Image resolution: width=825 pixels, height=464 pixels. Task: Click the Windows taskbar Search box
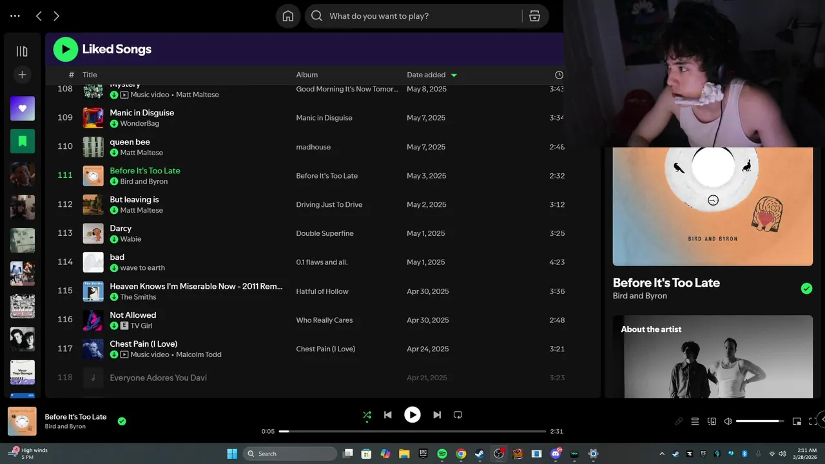[x=290, y=454]
